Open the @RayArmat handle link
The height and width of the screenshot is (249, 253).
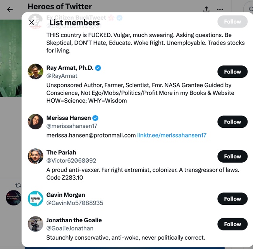point(62,76)
